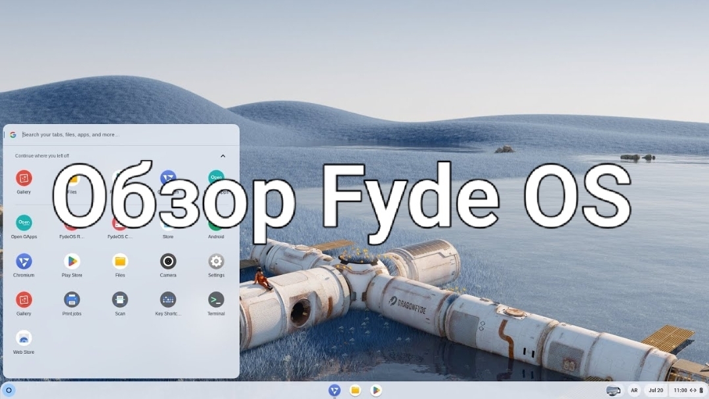Launch the Scan app
Image resolution: width=709 pixels, height=399 pixels.
[x=120, y=304]
